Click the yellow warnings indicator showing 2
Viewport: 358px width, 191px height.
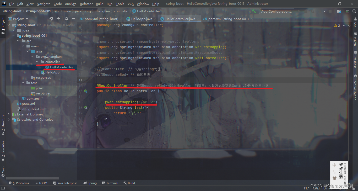337,25
